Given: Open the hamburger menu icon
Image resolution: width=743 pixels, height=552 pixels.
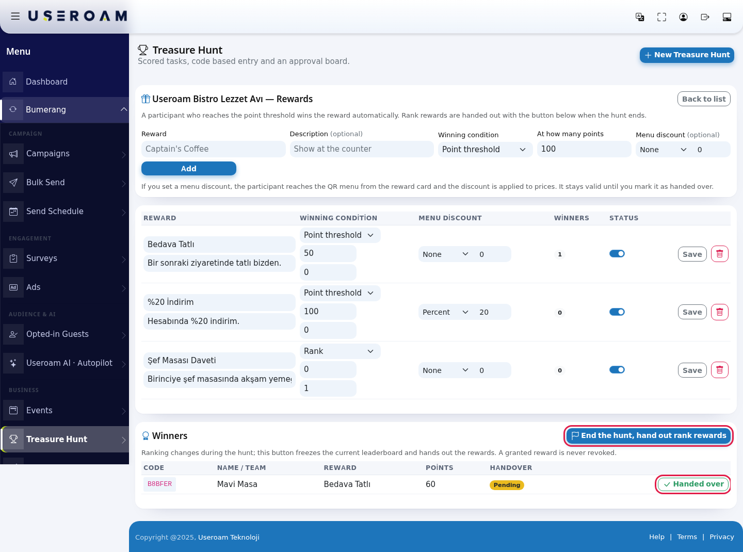Looking at the screenshot, I should [x=15, y=16].
